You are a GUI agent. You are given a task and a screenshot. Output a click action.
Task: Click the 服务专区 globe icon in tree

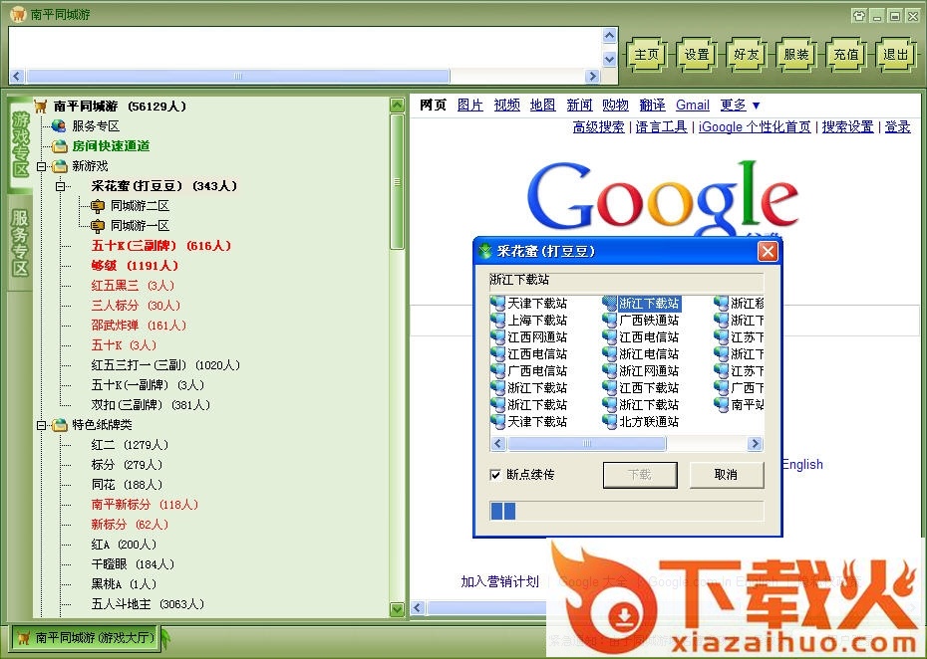59,125
